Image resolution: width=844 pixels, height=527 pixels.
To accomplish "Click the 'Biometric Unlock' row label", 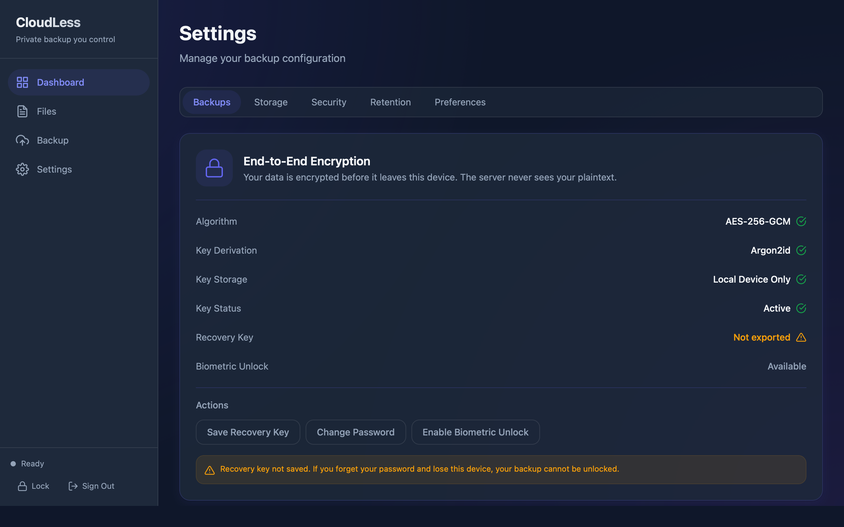I will point(232,366).
